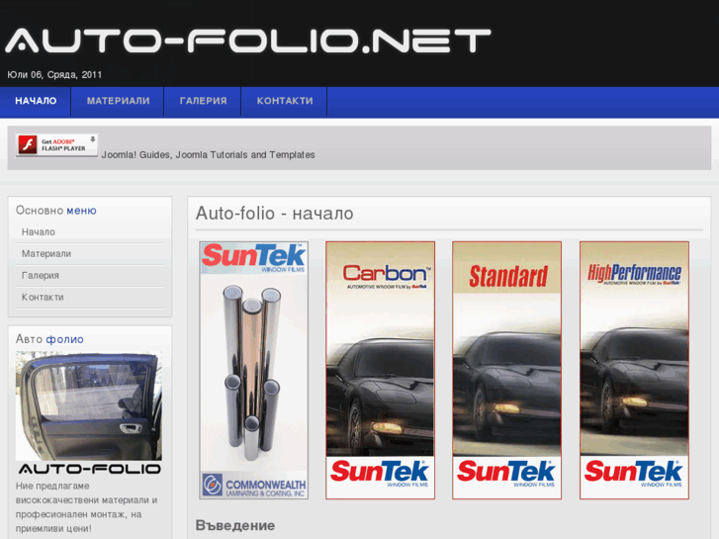Click the Авто фолио sidebar heading
Viewport: 719px width, 539px height.
click(49, 339)
